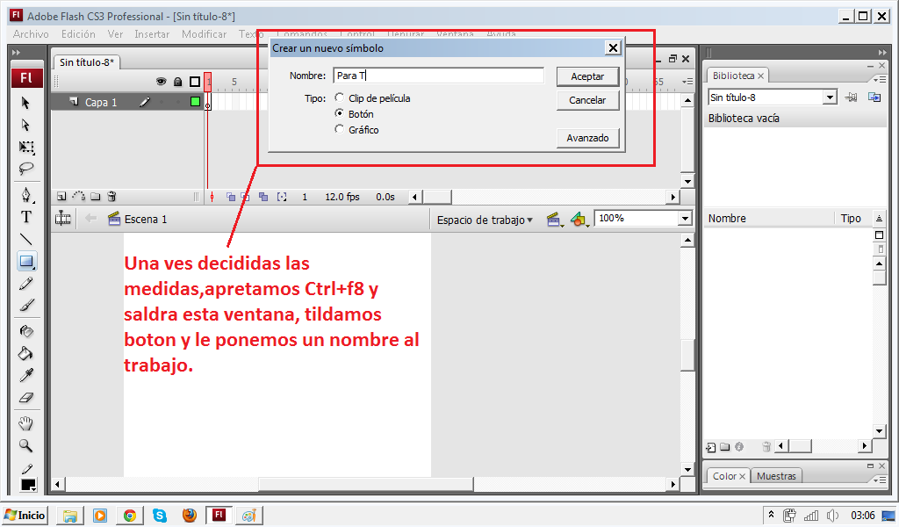Collapse the right panel dock arrows
This screenshot has height=527, width=899.
click(881, 52)
